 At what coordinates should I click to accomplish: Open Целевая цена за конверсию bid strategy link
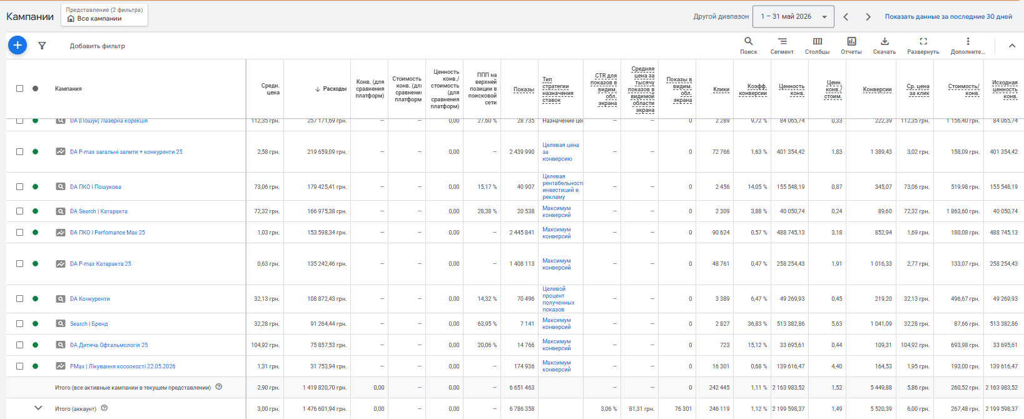[560, 152]
